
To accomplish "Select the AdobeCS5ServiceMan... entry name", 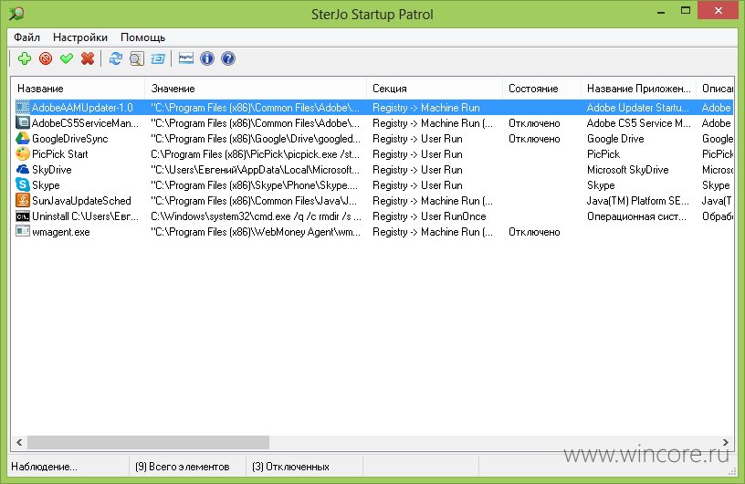I will pyautogui.click(x=86, y=123).
